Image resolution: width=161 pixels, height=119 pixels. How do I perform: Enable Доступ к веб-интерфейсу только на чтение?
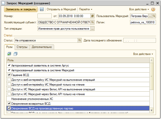(x=9, y=84)
